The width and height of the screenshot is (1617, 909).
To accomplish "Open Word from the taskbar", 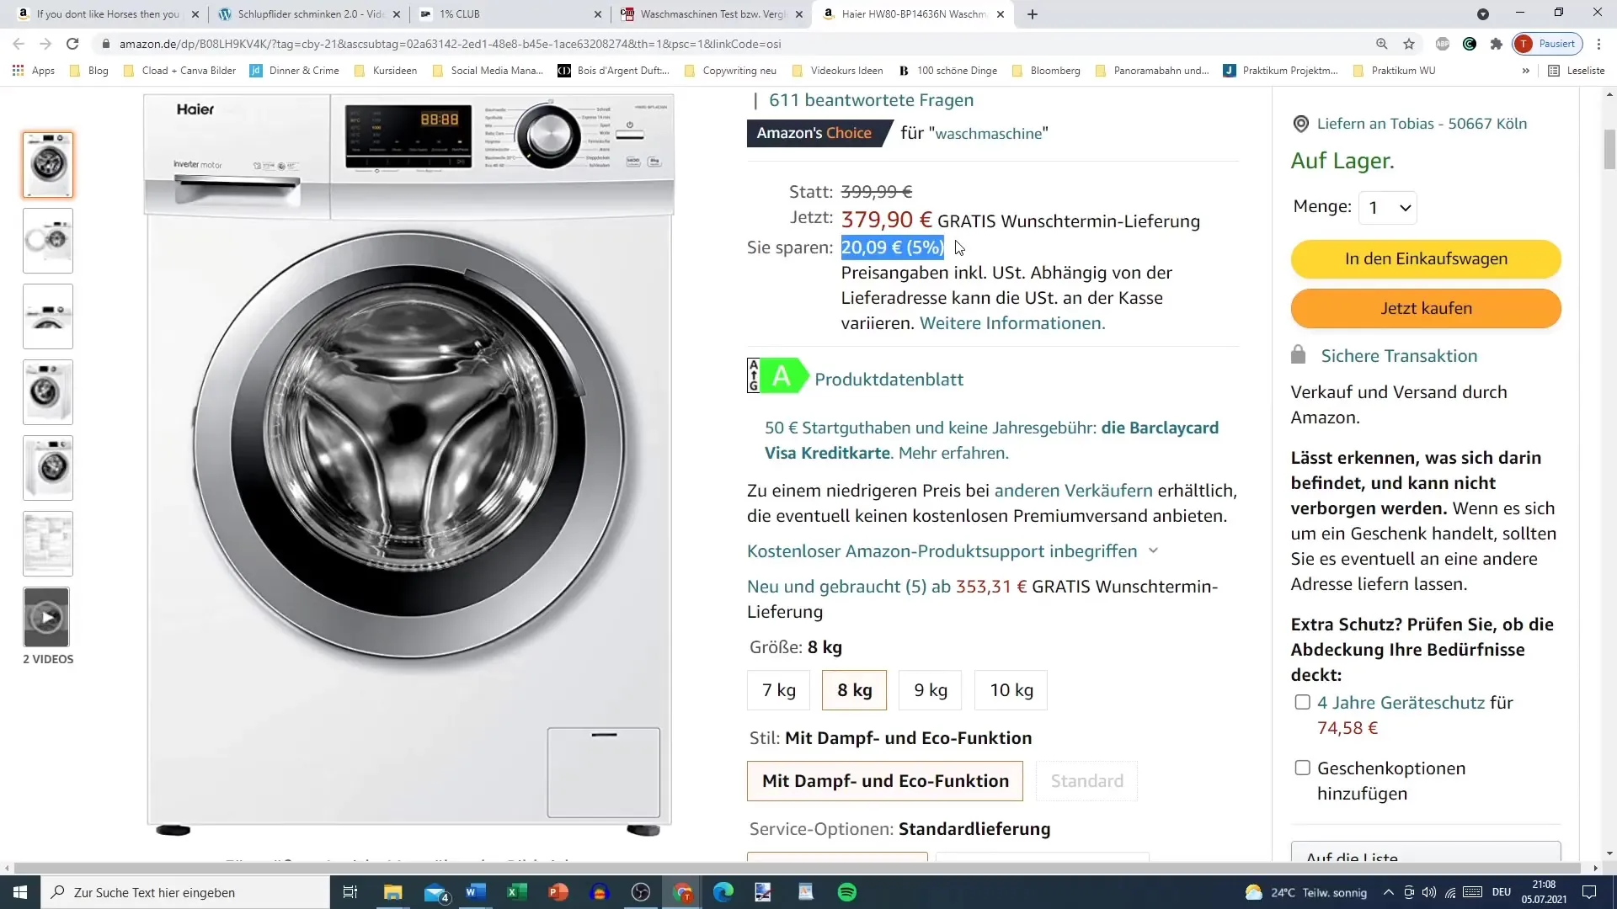I will (x=476, y=892).
